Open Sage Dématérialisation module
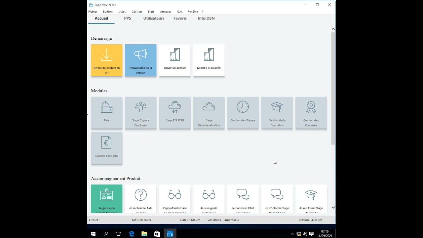 [x=209, y=112]
